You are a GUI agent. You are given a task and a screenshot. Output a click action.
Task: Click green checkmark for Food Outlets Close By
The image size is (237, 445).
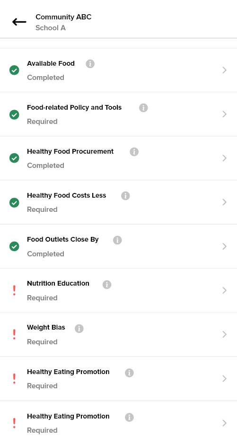(x=14, y=246)
